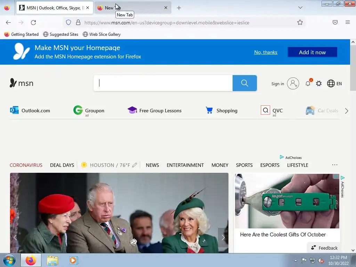Viewport: 356px width, 267px height.
Task: Reload the current MSN page
Action: pyautogui.click(x=33, y=22)
